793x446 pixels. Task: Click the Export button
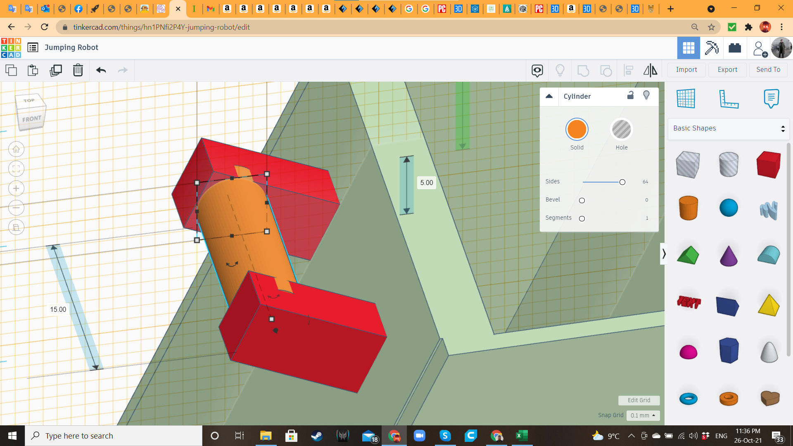tap(727, 70)
